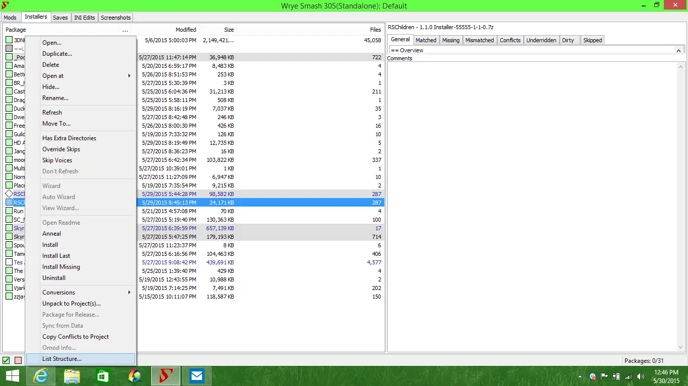The height and width of the screenshot is (386, 688).
Task: Open File Explorer from the taskbar
Action: pos(72,376)
